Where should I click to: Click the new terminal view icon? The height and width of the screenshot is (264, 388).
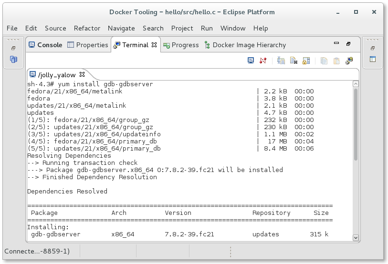(349, 61)
